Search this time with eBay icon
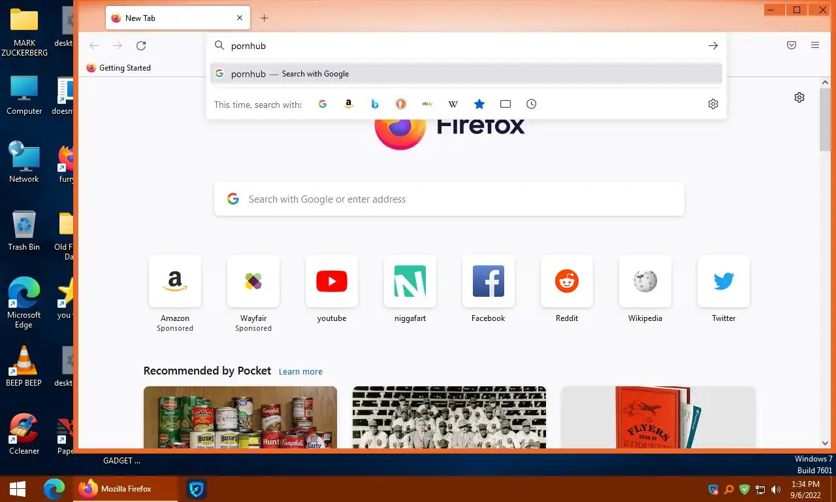Image resolution: width=836 pixels, height=502 pixels. [x=427, y=104]
